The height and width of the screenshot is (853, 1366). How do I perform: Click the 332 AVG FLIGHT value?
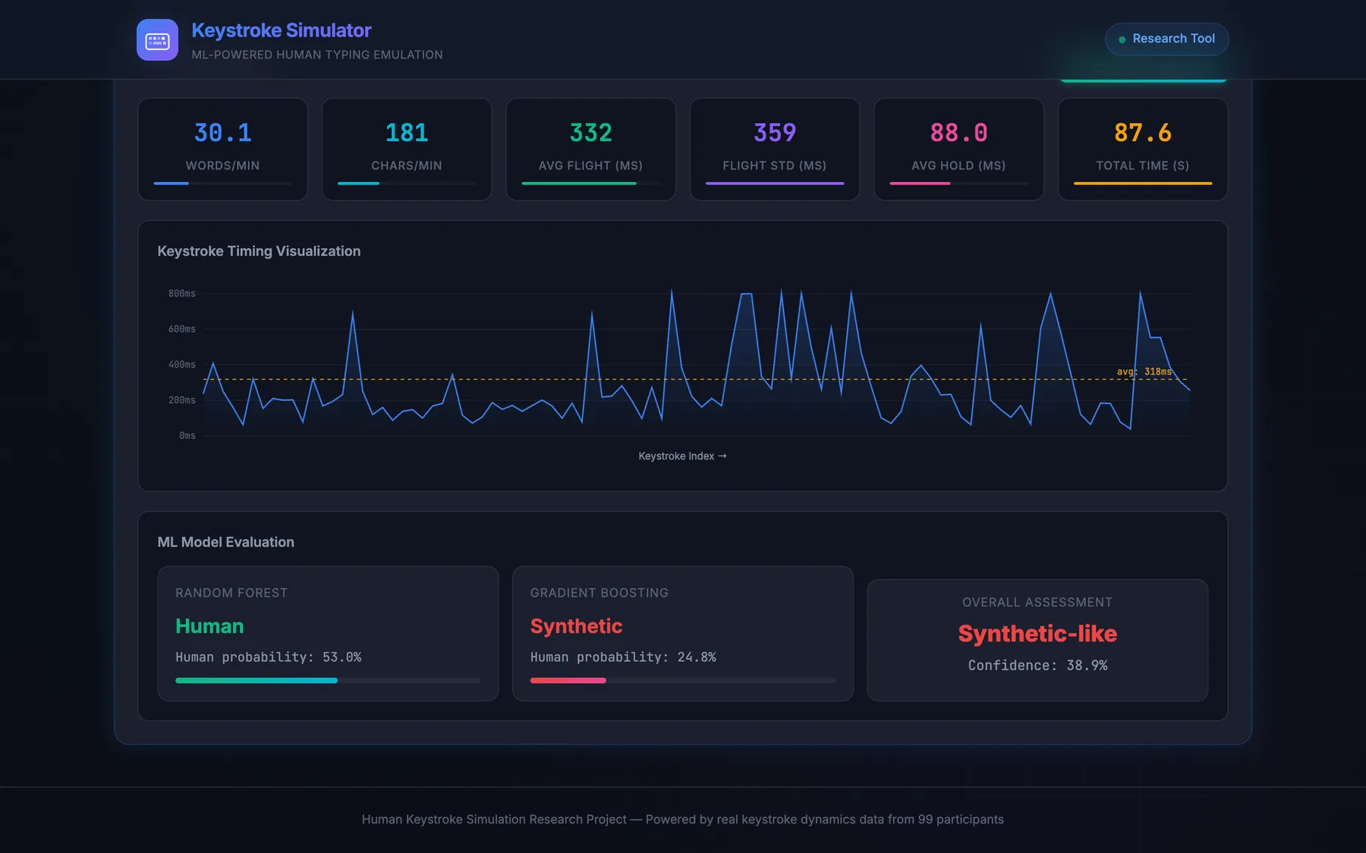point(590,133)
